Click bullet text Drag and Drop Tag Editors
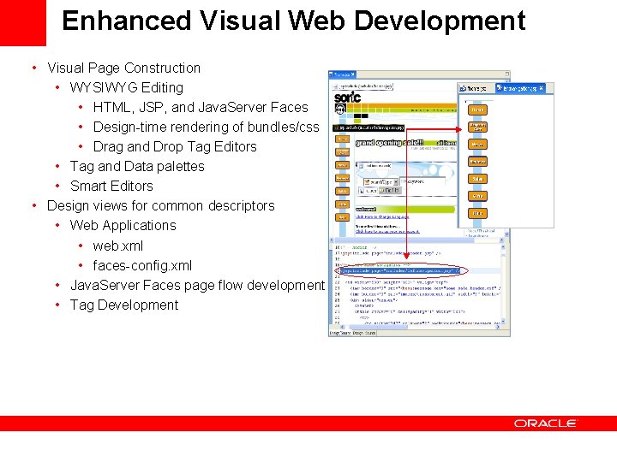Viewport: 617px width, 462px height. coord(175,146)
